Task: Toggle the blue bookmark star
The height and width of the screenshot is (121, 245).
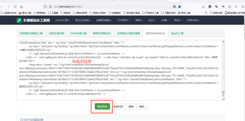Action: coord(179,6)
